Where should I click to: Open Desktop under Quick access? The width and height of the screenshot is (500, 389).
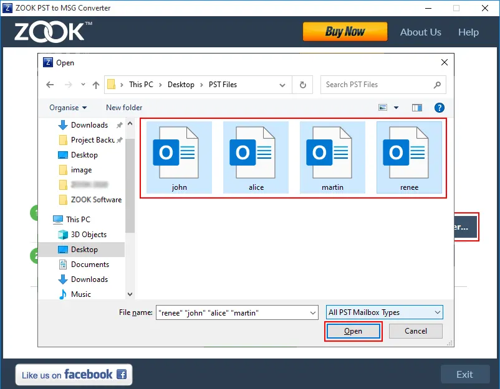click(x=84, y=155)
